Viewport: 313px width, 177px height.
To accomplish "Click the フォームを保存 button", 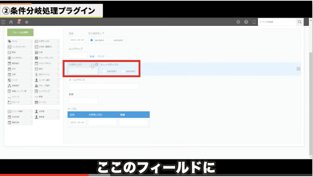I will coord(20,32).
